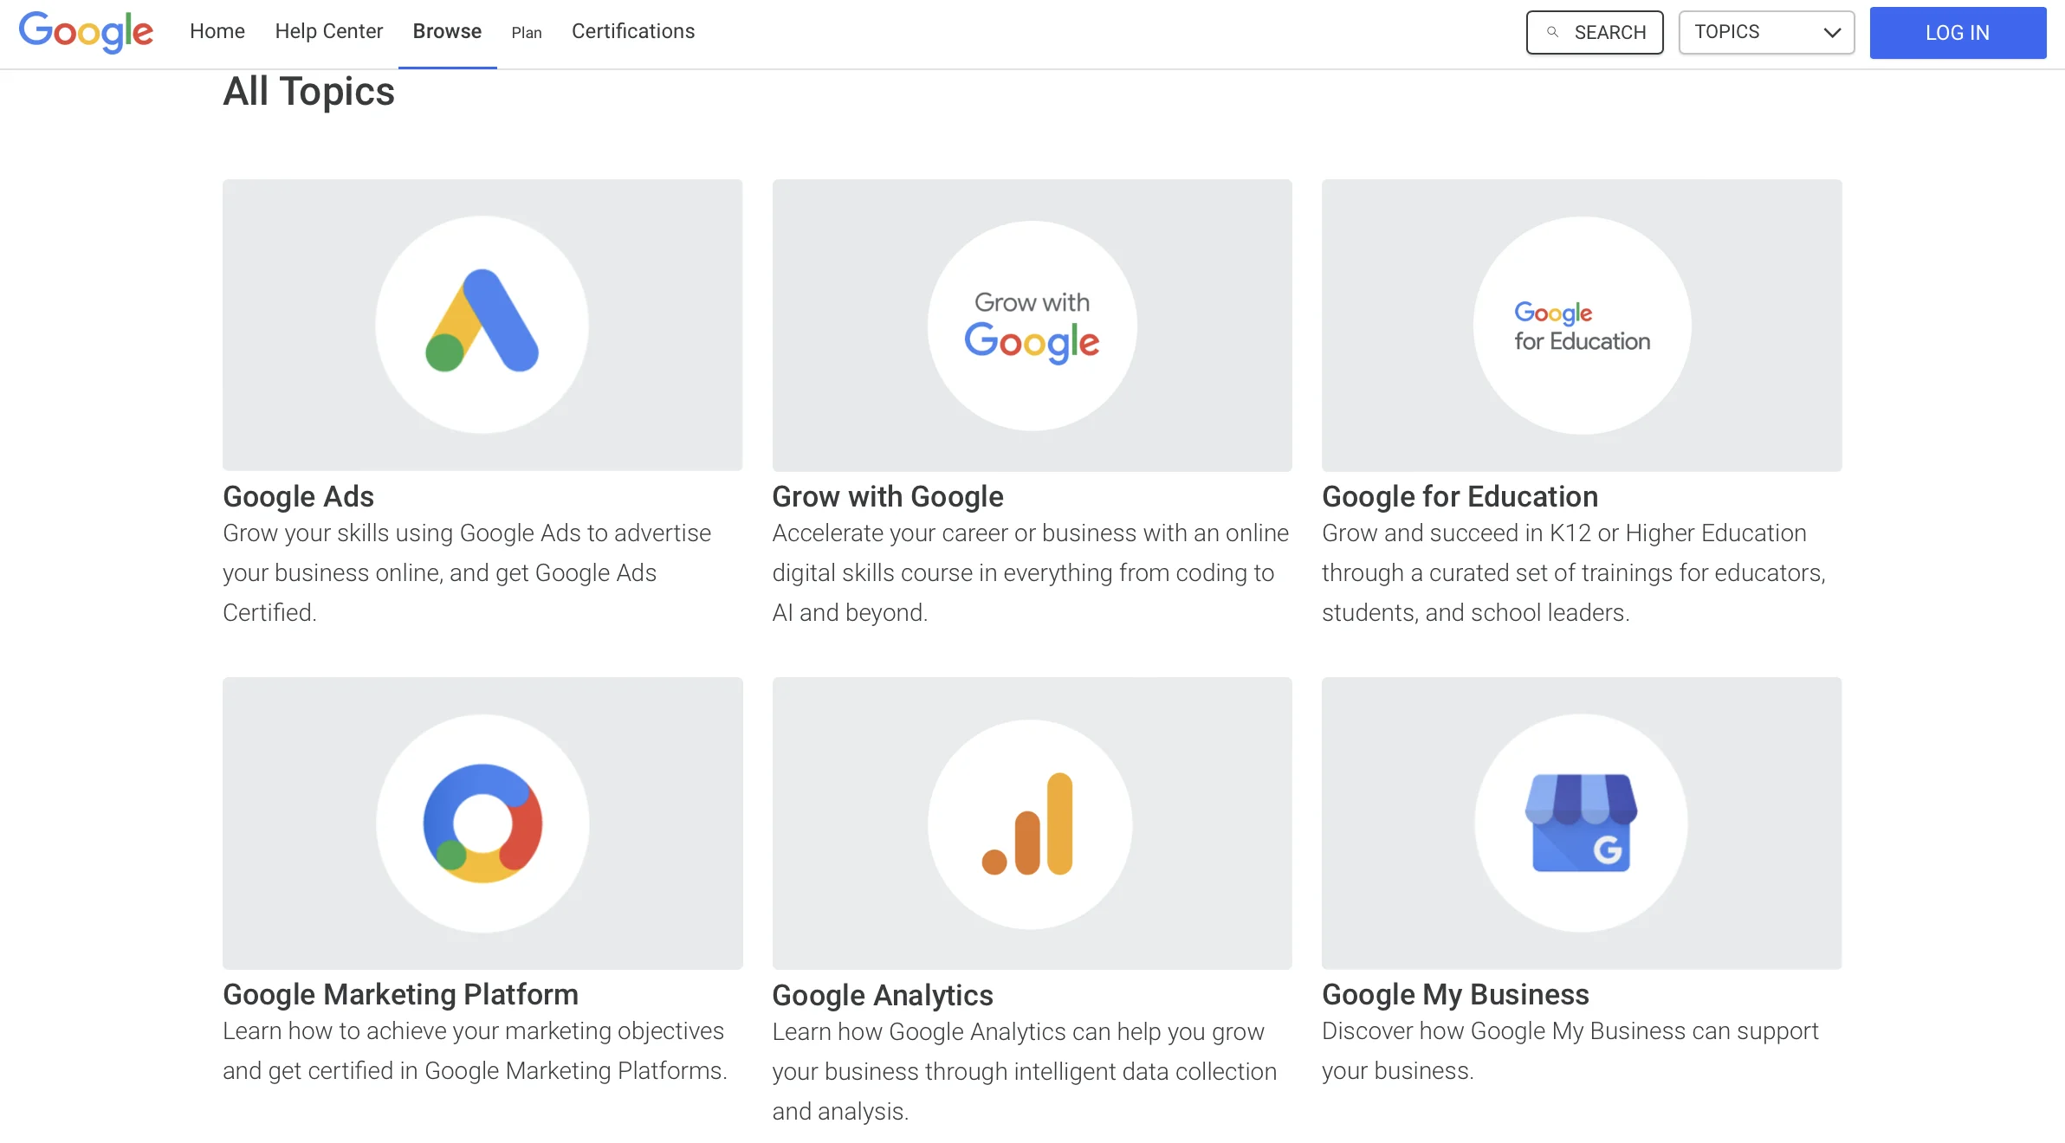The image size is (2065, 1143).
Task: Open the Google Ads title link
Action: coord(298,496)
